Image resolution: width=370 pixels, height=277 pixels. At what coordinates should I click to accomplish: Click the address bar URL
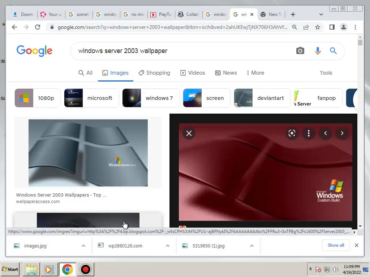(172, 27)
